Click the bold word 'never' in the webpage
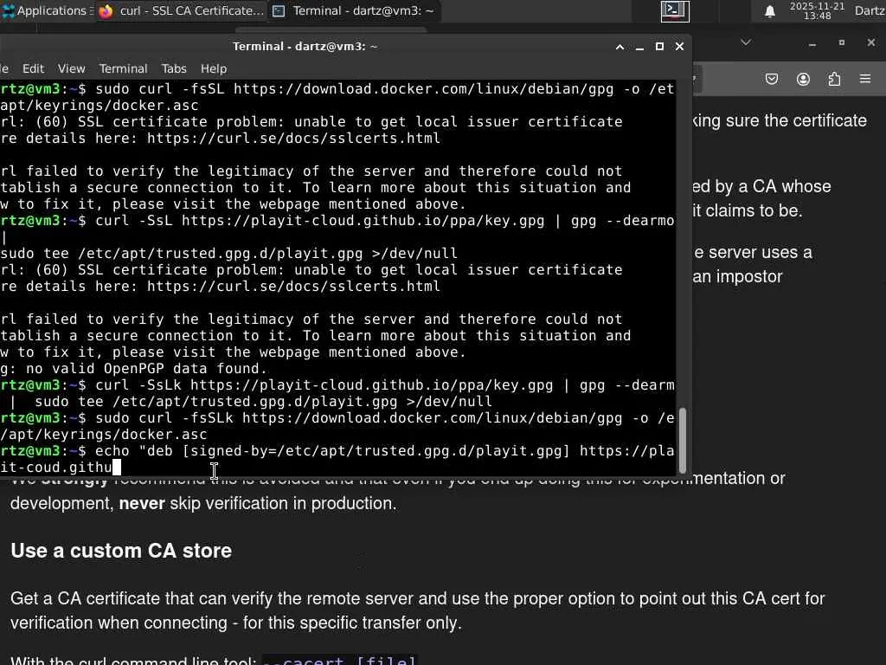Image resolution: width=886 pixels, height=665 pixels. pos(142,503)
